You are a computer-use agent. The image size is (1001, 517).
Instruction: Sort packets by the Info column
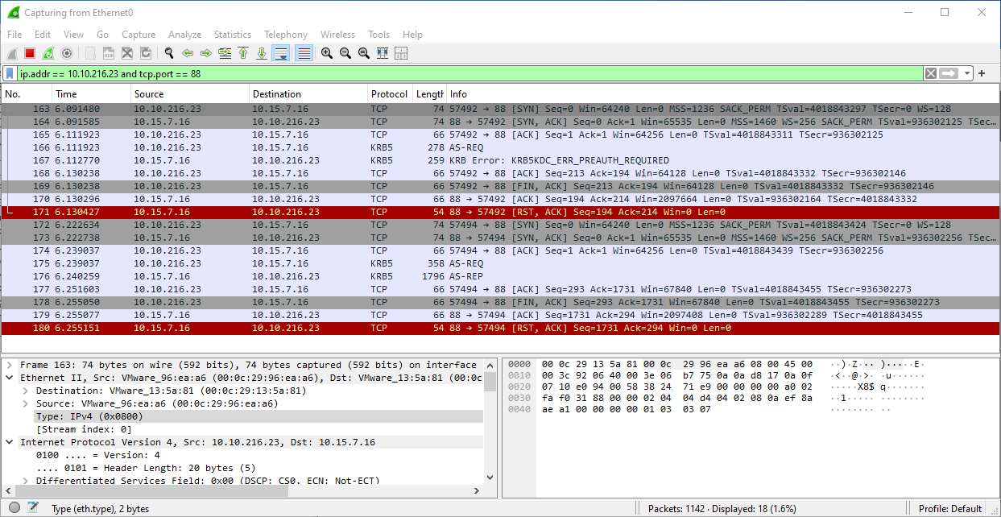722,94
